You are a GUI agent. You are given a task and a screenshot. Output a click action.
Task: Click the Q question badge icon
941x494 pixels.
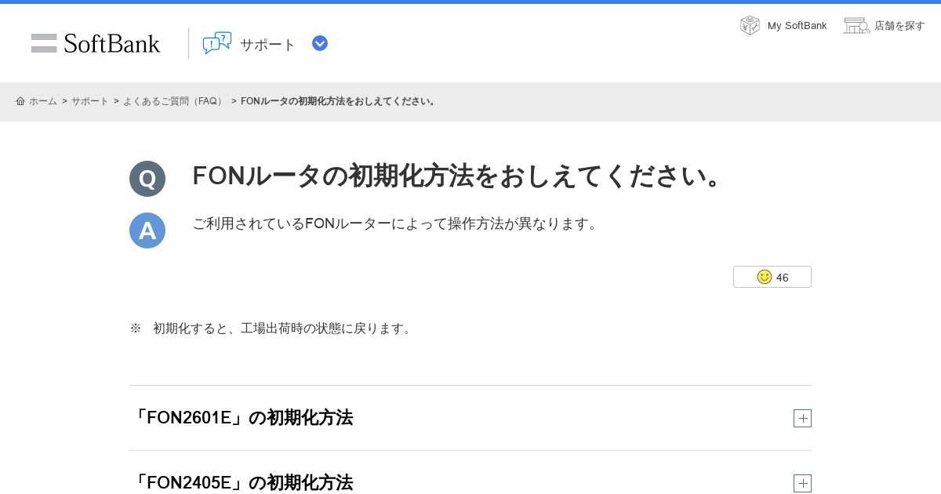click(x=147, y=179)
